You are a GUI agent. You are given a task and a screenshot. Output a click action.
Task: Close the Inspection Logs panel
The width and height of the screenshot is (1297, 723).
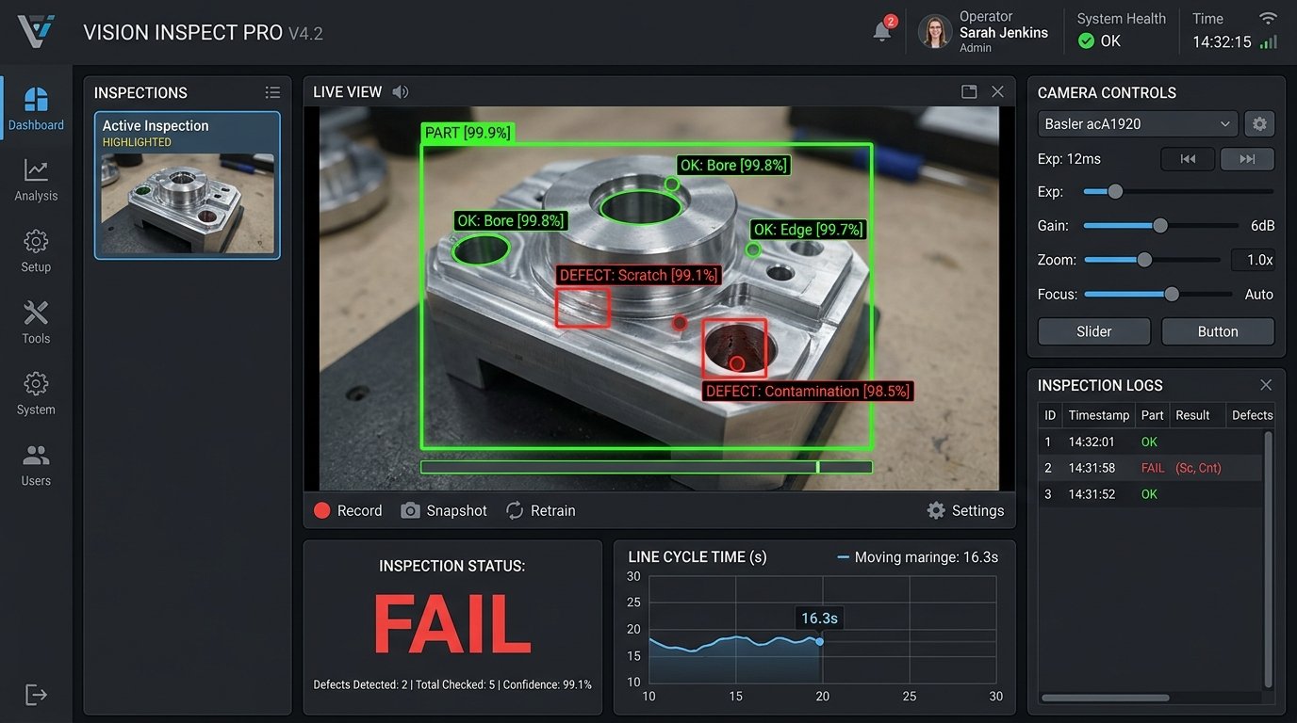(1266, 385)
